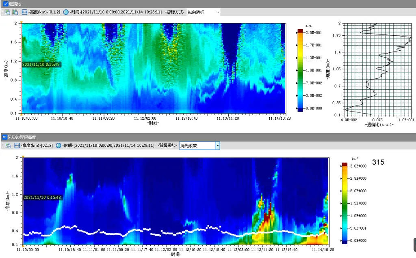Image resolution: width=416 pixels, height=258 pixels.
Task: Open the 纵向游标 cursor mode dropdown
Action: coord(218,12)
